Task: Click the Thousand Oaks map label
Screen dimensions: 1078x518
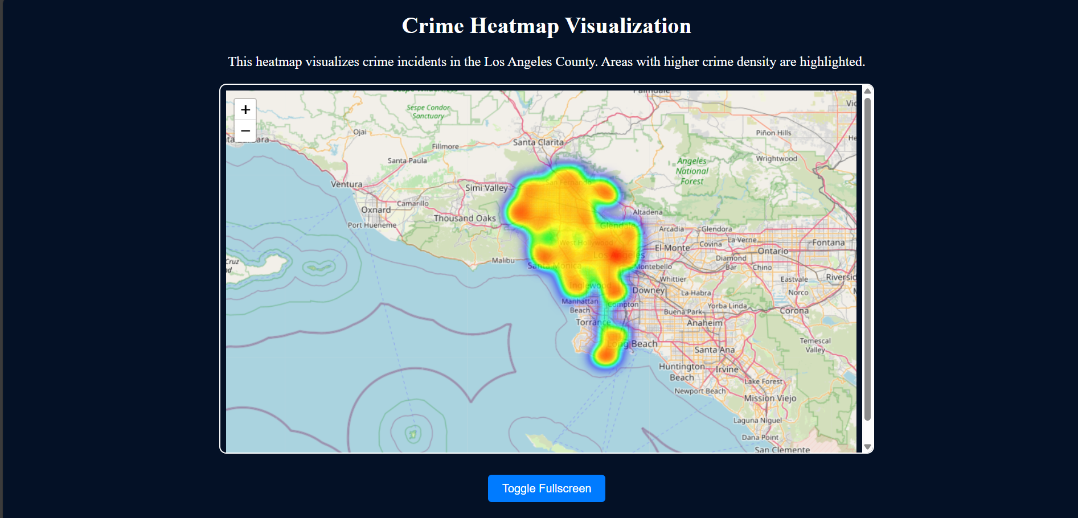Action: (x=464, y=218)
